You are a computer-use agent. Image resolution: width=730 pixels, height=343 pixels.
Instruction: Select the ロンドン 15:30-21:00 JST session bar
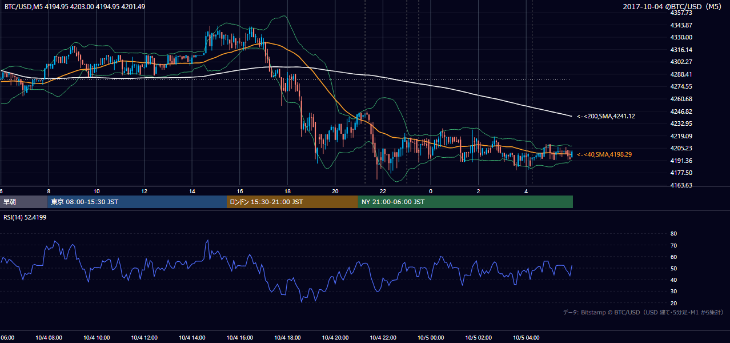click(292, 202)
